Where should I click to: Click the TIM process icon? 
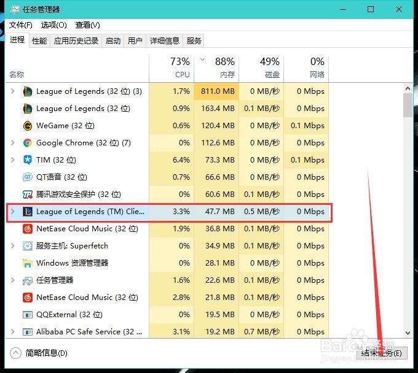tap(28, 160)
